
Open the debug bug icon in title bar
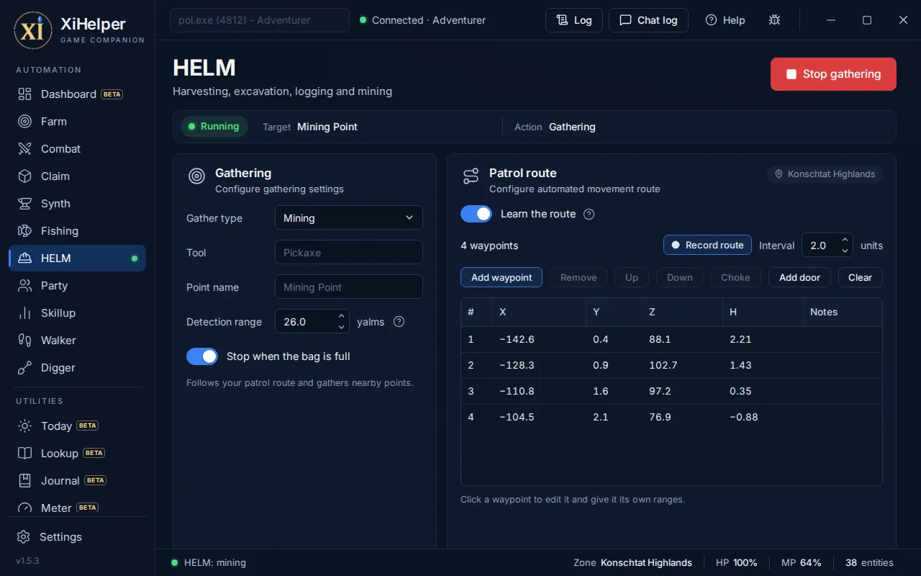click(774, 20)
